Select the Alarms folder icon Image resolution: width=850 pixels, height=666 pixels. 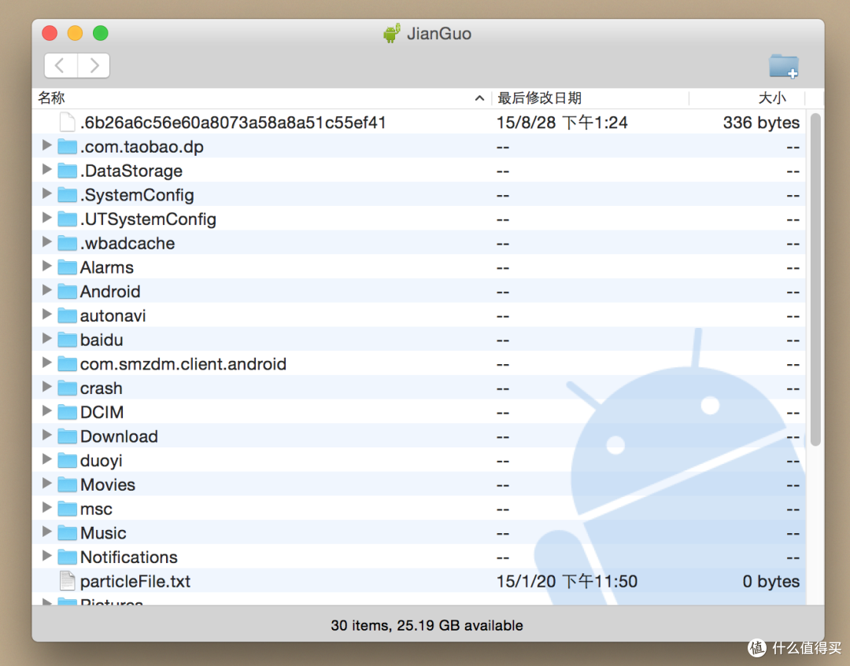(x=67, y=267)
